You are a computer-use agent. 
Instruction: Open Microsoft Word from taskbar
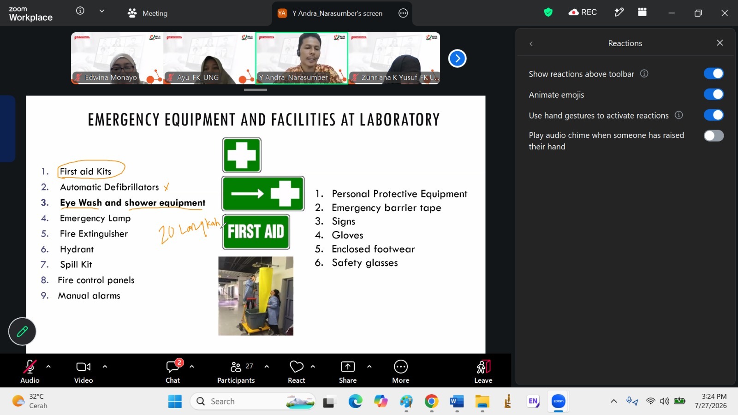tap(457, 402)
